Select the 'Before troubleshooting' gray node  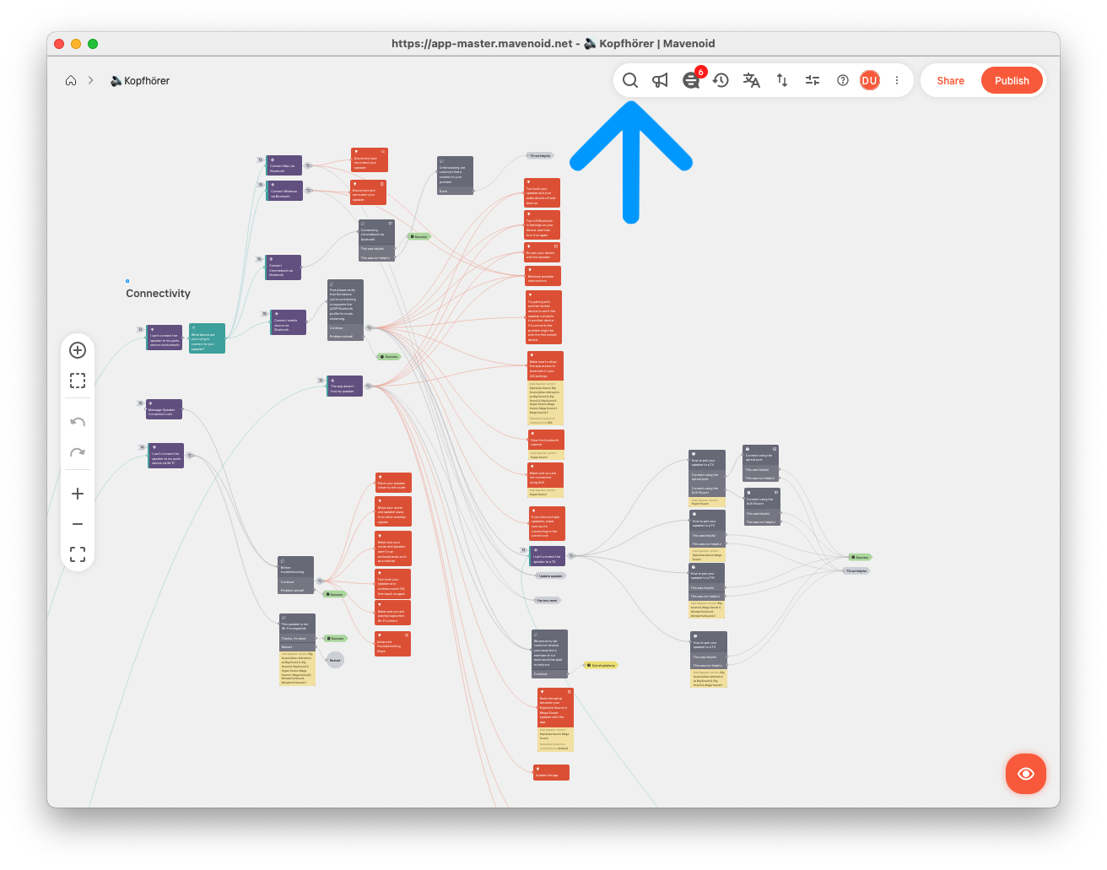(296, 575)
